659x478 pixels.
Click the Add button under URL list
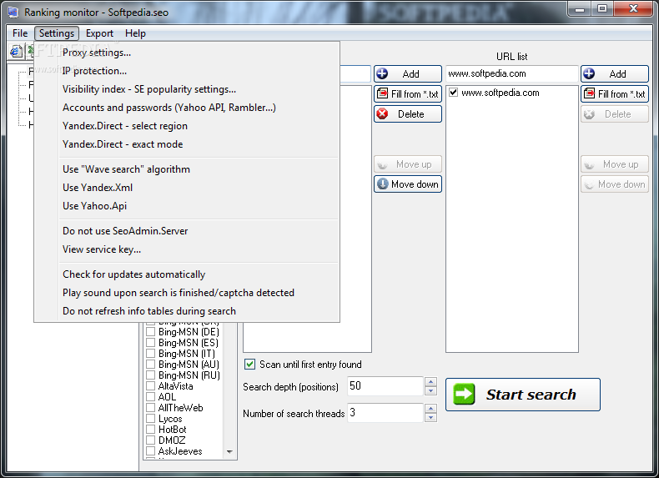point(615,74)
